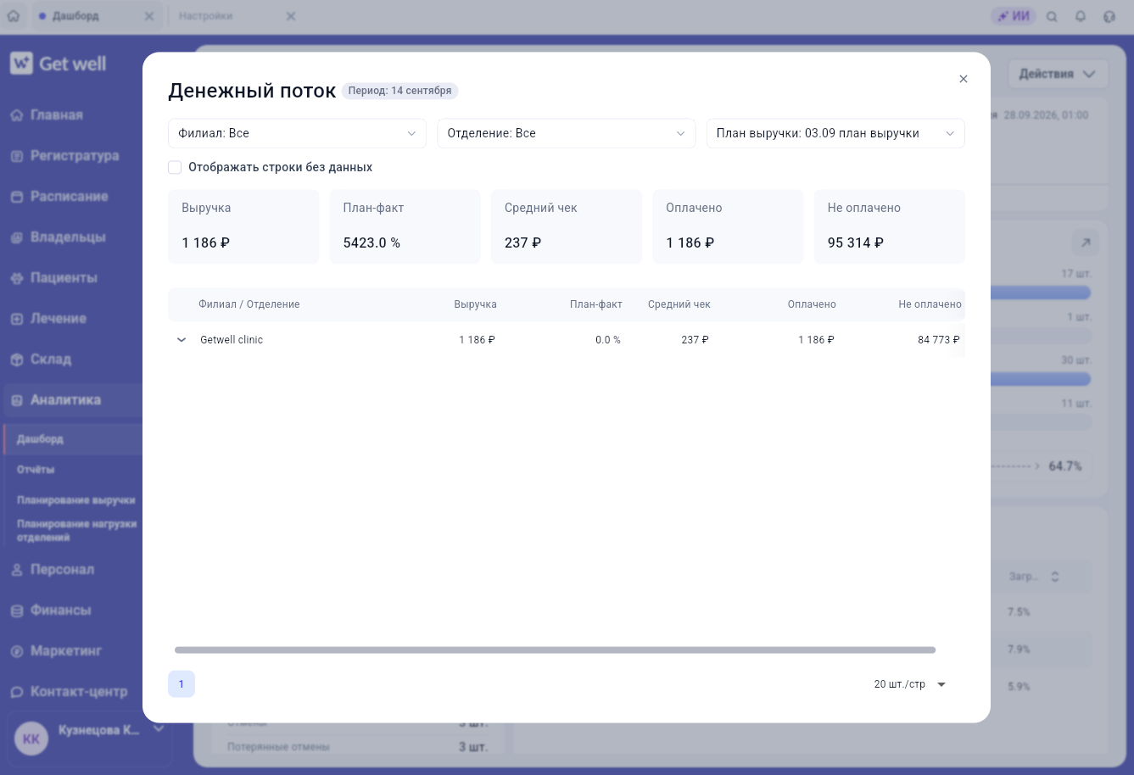Click the Выручка column header
Screen dimensions: 1134x775
pos(475,304)
